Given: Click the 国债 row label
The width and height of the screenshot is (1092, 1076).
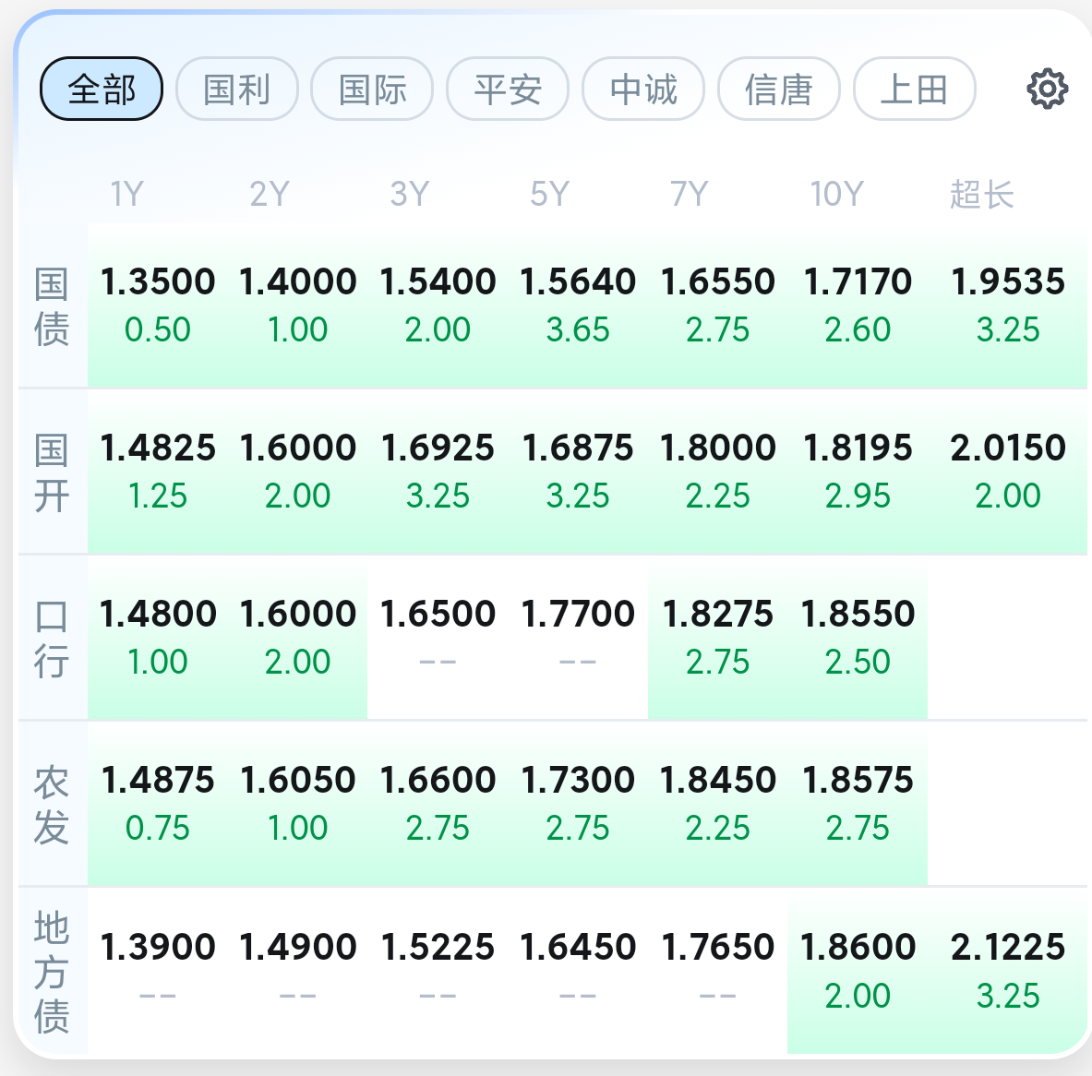Looking at the screenshot, I should [52, 305].
